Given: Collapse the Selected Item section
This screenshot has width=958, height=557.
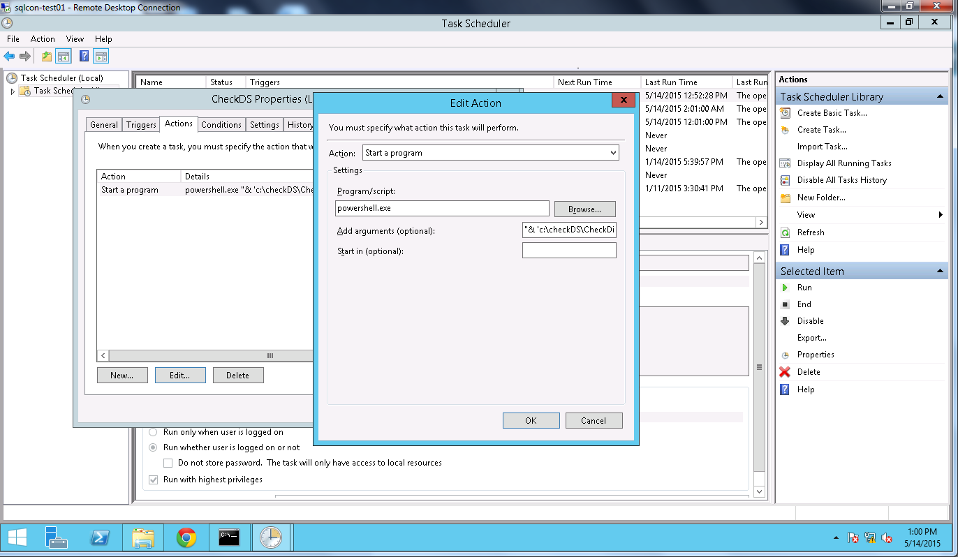Looking at the screenshot, I should coord(940,272).
